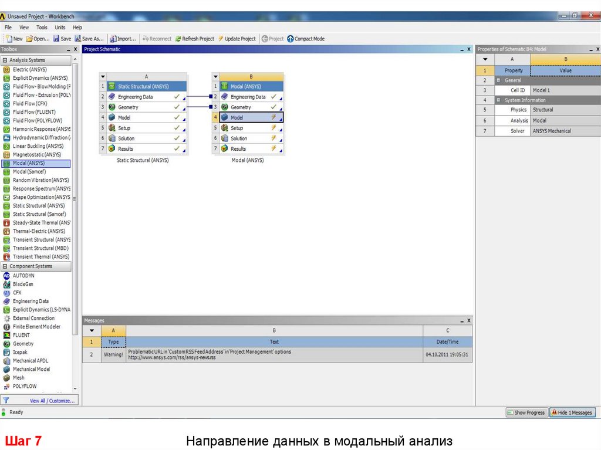Run Update Project from the toolbar
The image size is (601, 450).
[237, 39]
